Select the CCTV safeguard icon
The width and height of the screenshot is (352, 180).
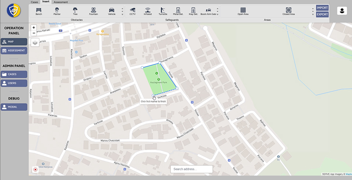[132, 11]
